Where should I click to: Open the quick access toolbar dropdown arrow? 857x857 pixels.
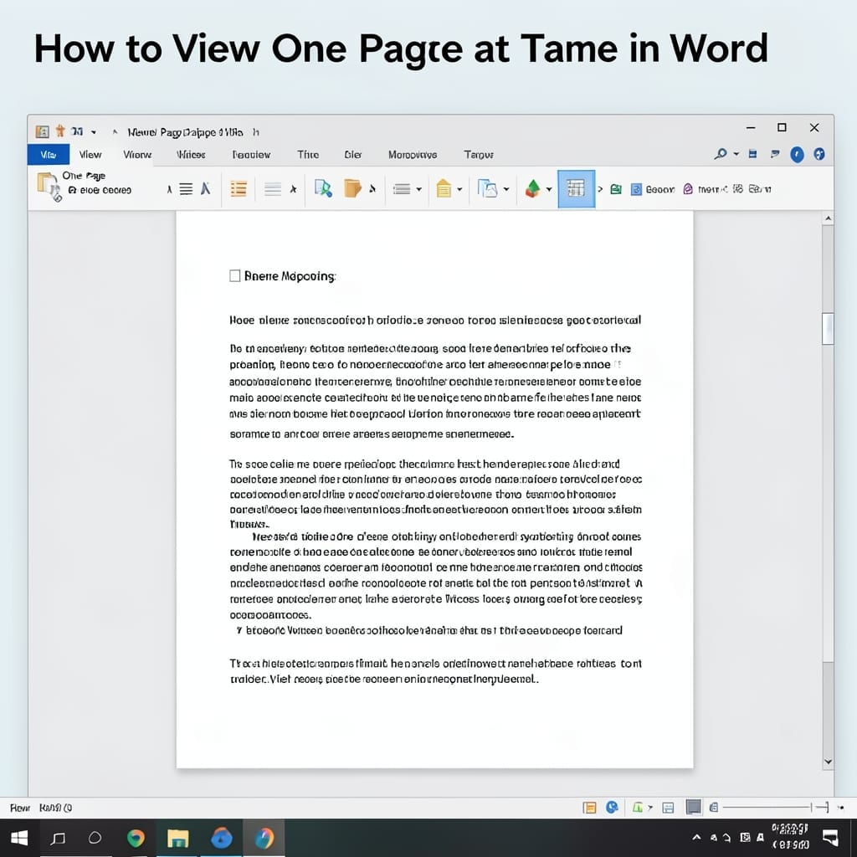tap(94, 132)
